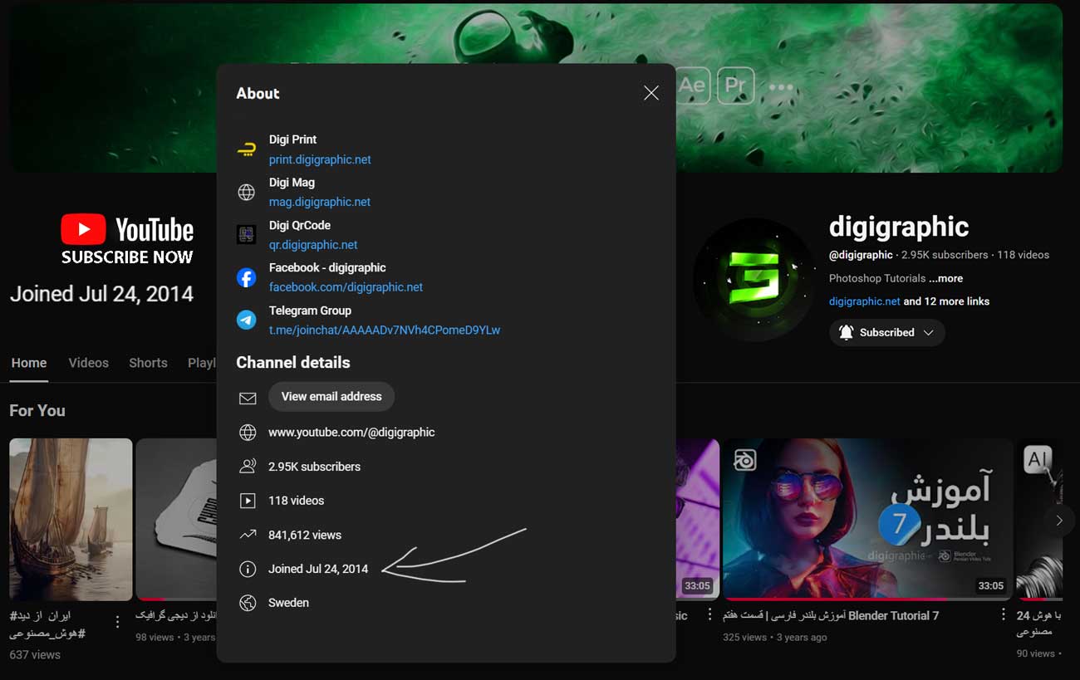This screenshot has width=1080, height=680.
Task: Click the Digi Mag globe icon
Action: [247, 193]
